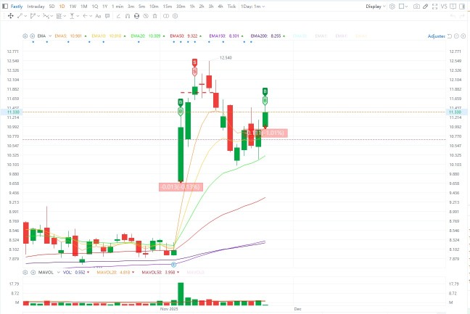Expand the EMA indicator dropdown arrow
Image resolution: width=470 pixels, height=314 pixels.
coord(50,36)
